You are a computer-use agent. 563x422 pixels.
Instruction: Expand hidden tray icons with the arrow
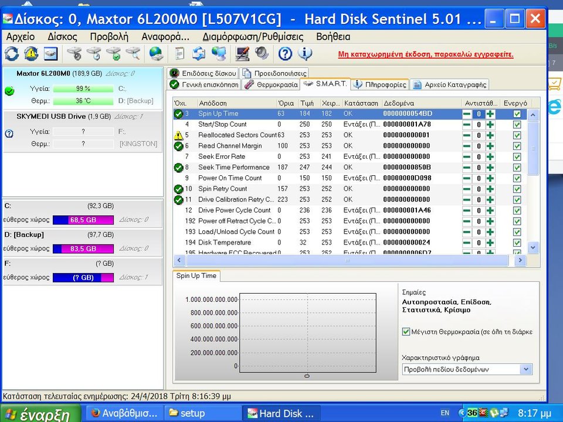point(463,413)
